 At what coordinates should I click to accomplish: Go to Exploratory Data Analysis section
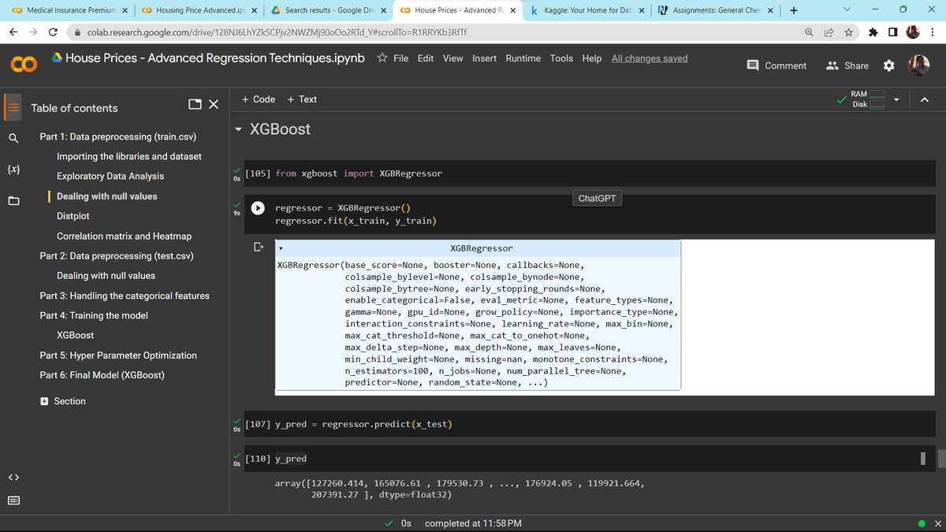point(110,176)
